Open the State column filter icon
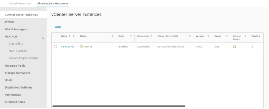Image resolution: width=269 pixels, height=109 pixels. (x=131, y=36)
